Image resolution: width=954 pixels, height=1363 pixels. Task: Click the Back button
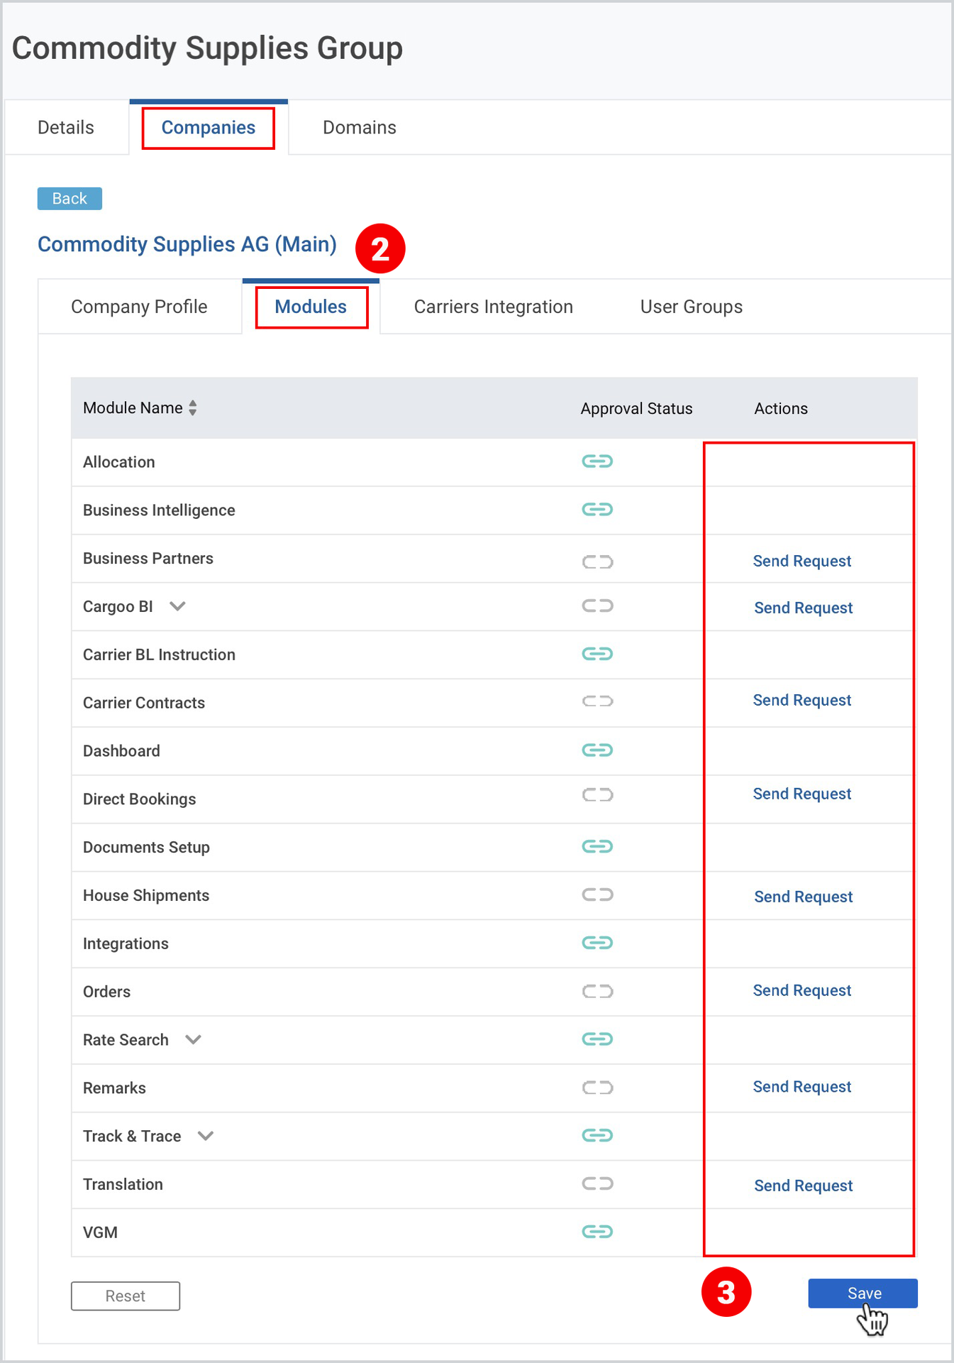[x=70, y=199]
